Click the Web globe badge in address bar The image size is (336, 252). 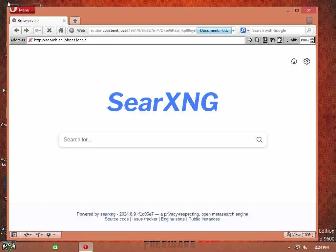click(77, 31)
